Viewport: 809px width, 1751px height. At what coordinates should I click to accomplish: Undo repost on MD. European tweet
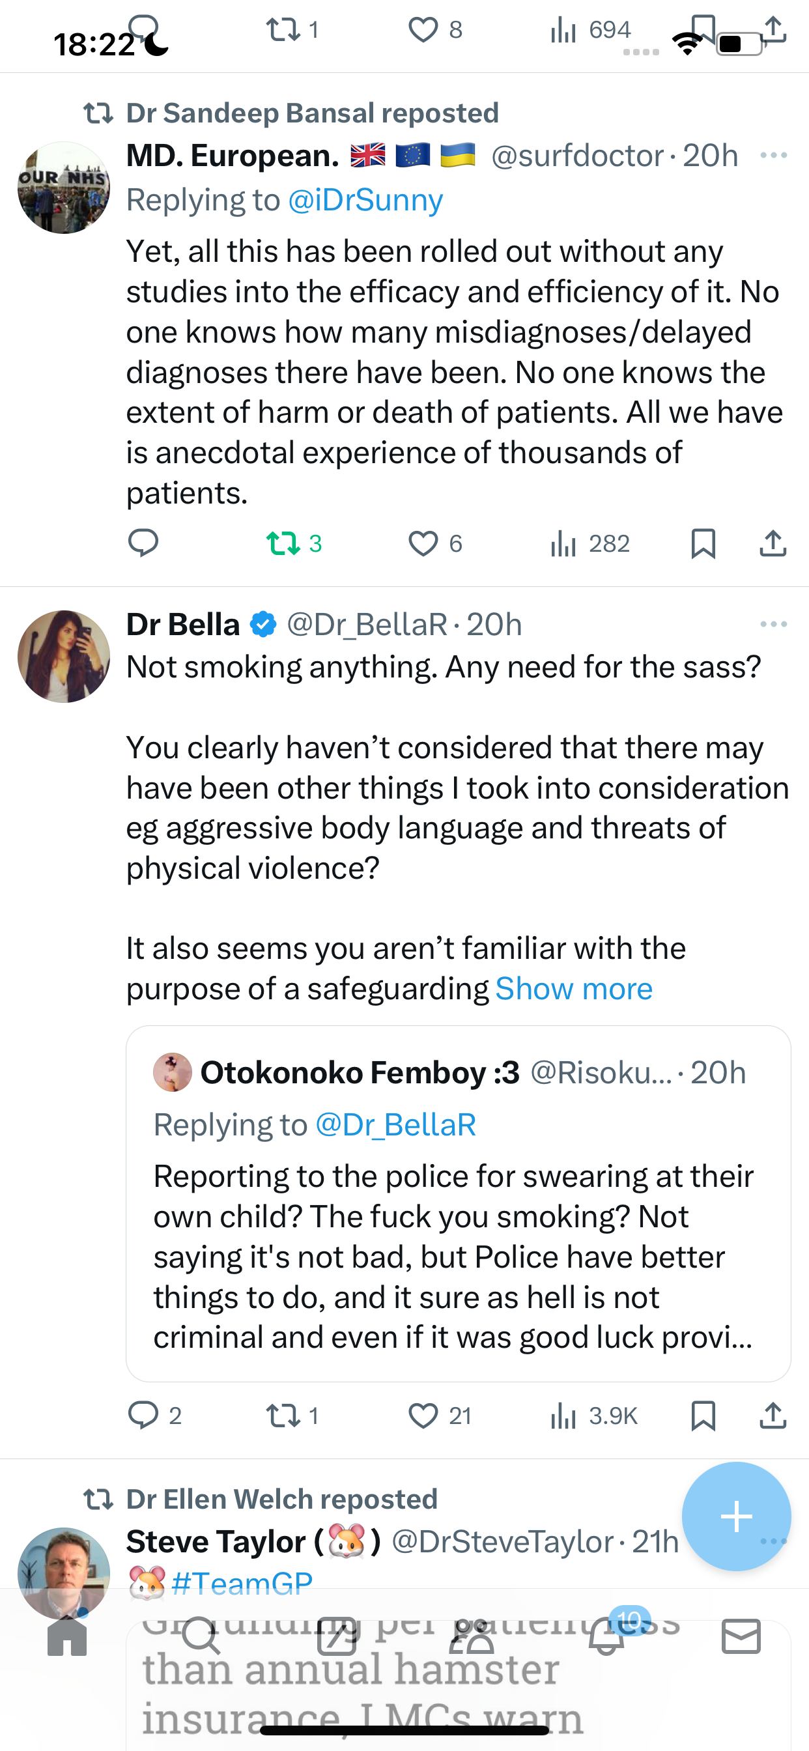point(294,543)
